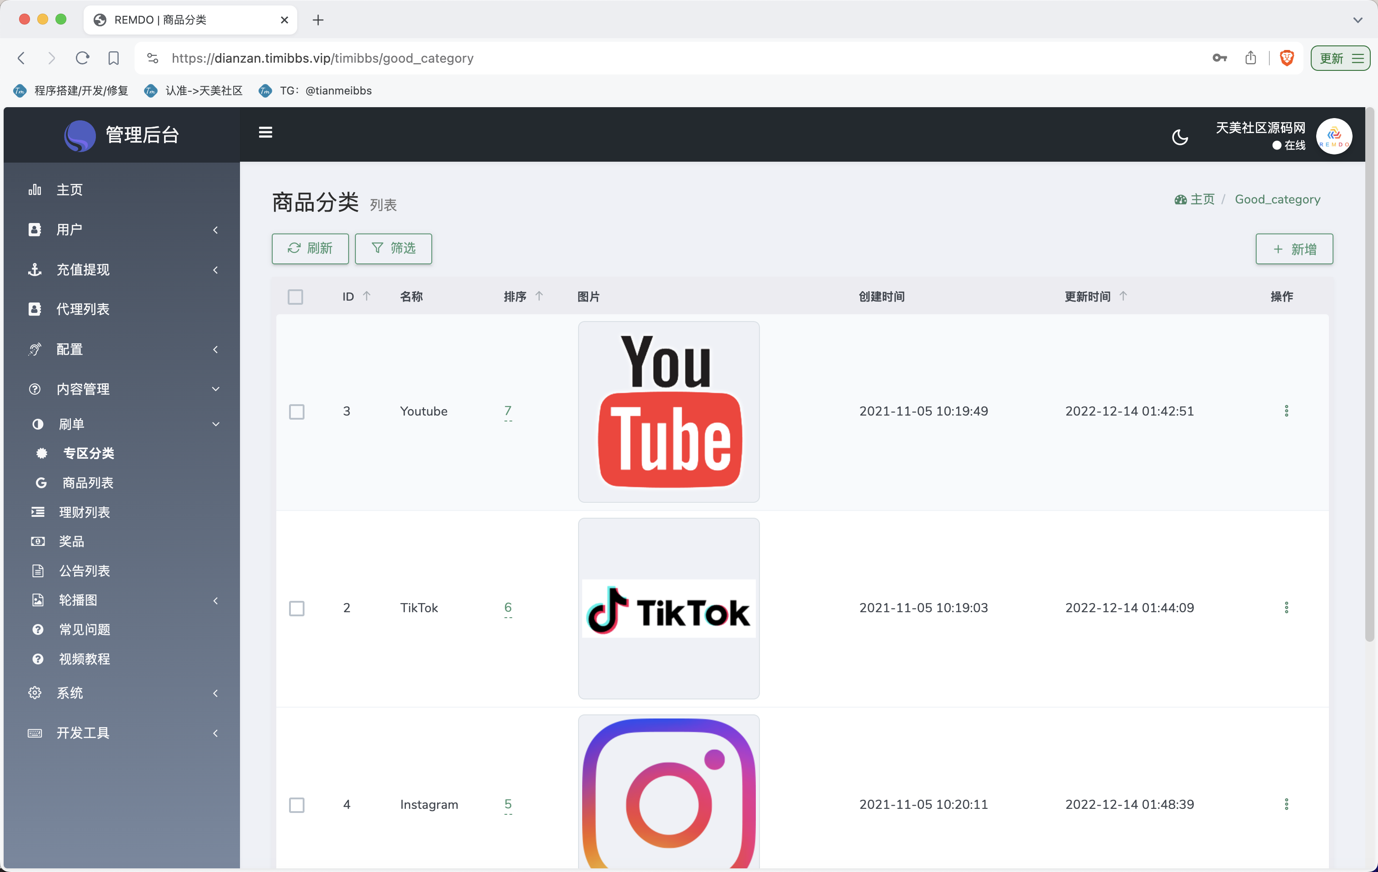Check the Instagram row checkbox
Image resolution: width=1378 pixels, height=872 pixels.
[296, 805]
